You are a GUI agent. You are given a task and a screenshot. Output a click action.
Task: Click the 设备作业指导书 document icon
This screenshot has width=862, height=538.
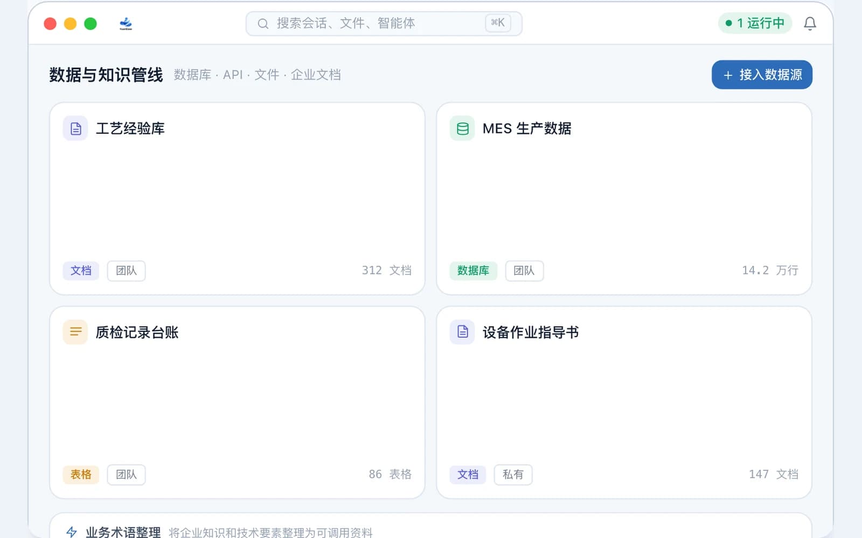(462, 332)
